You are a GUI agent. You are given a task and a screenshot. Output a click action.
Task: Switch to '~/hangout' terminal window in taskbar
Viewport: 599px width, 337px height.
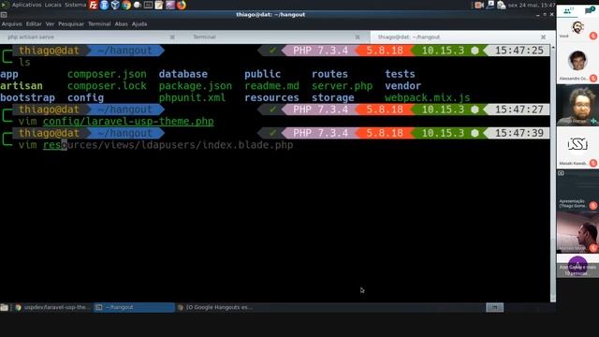click(x=134, y=307)
